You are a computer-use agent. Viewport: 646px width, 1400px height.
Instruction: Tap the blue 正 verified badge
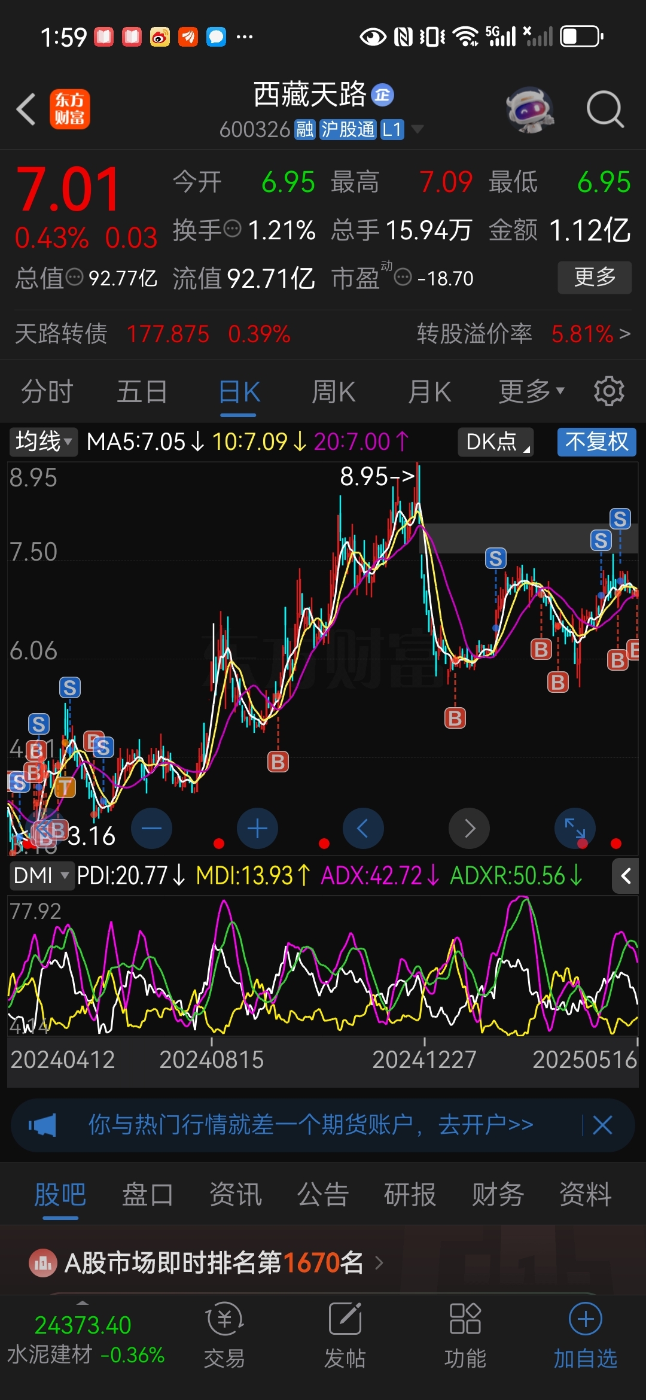383,95
